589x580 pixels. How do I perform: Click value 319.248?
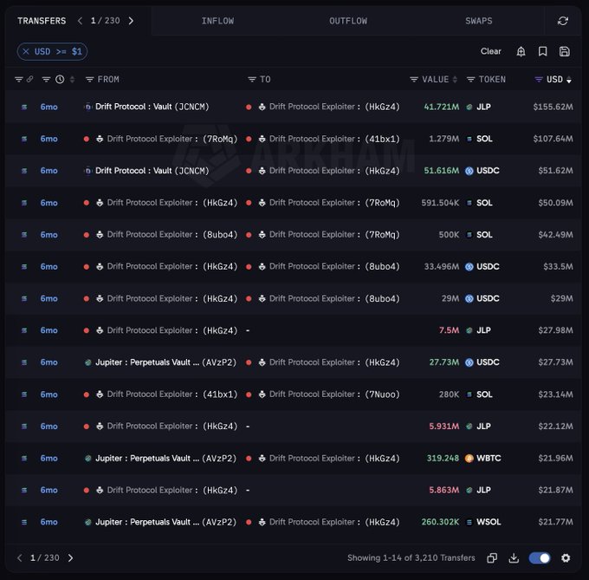pyautogui.click(x=443, y=459)
